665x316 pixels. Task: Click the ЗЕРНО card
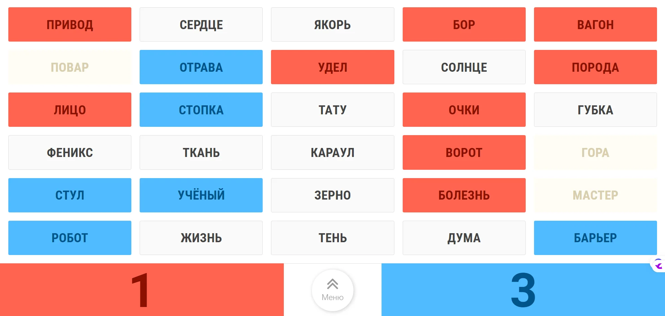pos(332,195)
